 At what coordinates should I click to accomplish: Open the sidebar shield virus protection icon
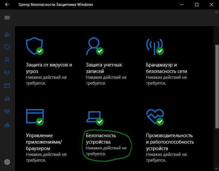7,47
